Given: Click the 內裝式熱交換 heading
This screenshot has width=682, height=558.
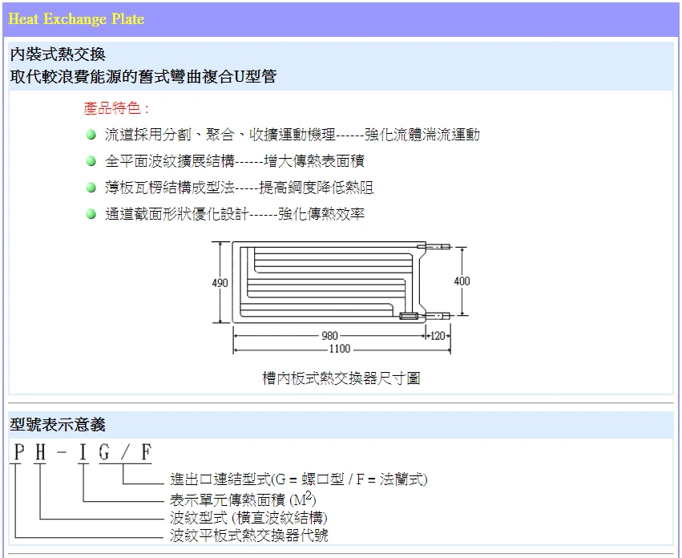Looking at the screenshot, I should [58, 55].
